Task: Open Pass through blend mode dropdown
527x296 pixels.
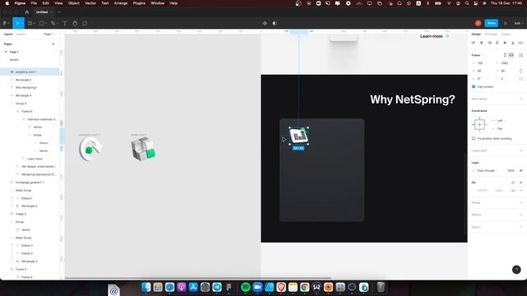Action: 487,170
